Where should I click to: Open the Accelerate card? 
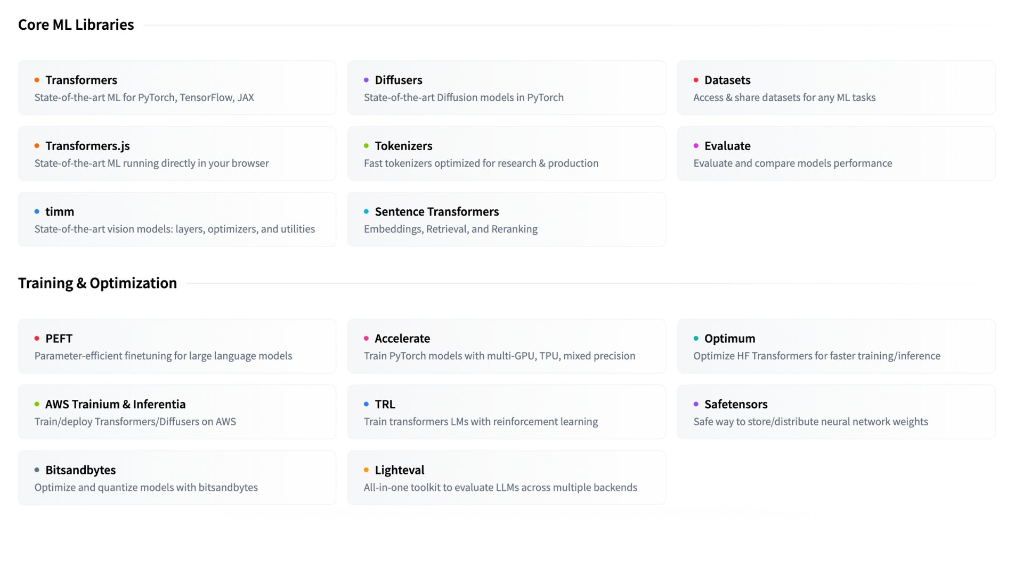506,346
